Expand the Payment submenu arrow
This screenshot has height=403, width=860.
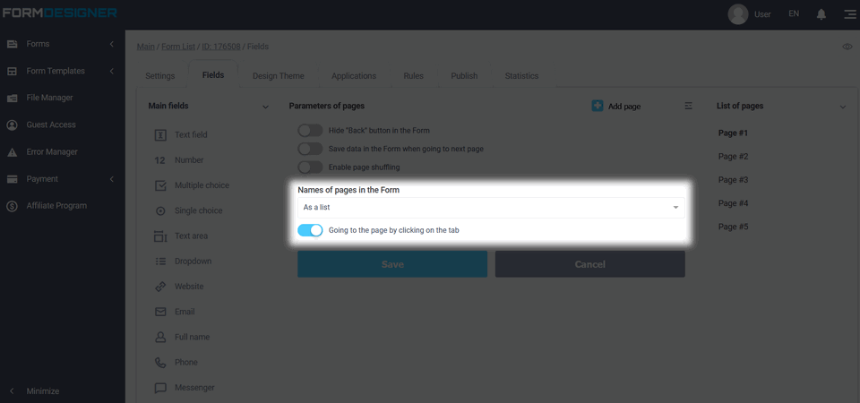coord(112,179)
